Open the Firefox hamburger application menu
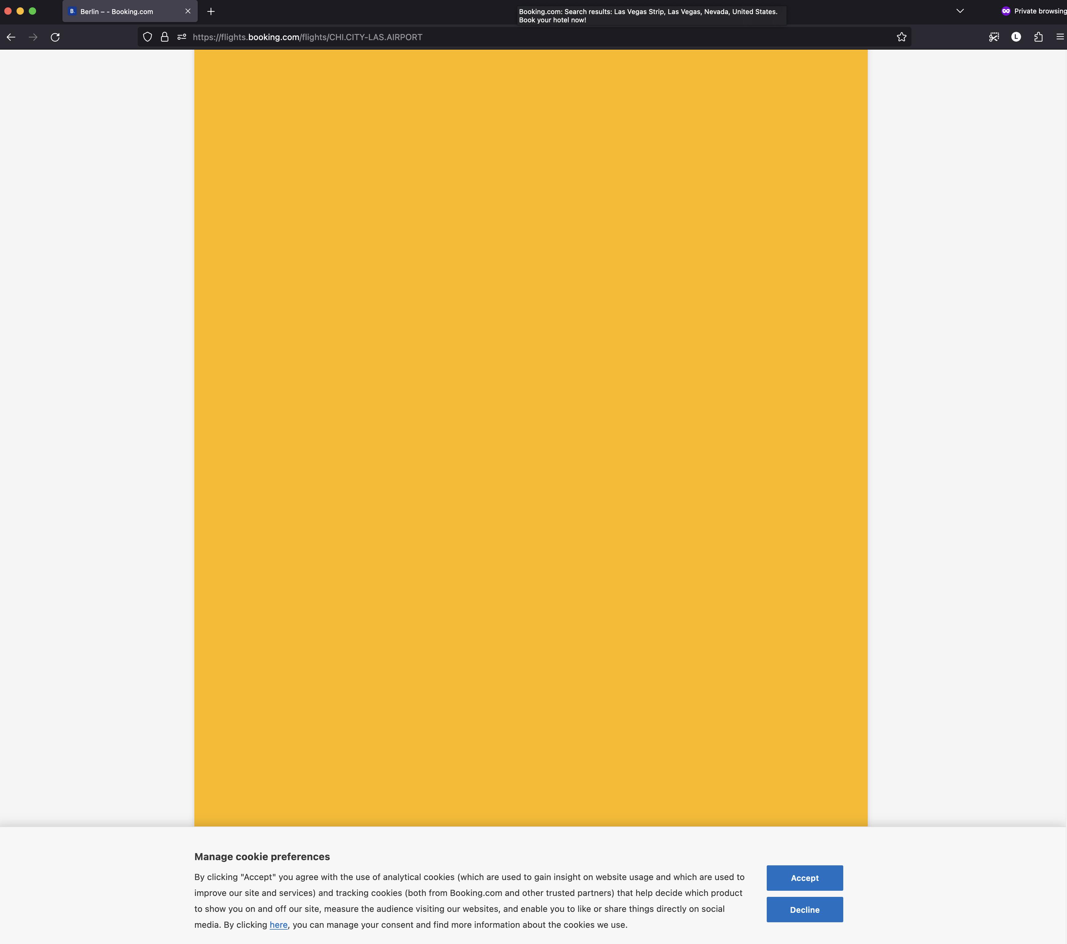 pos(1060,36)
